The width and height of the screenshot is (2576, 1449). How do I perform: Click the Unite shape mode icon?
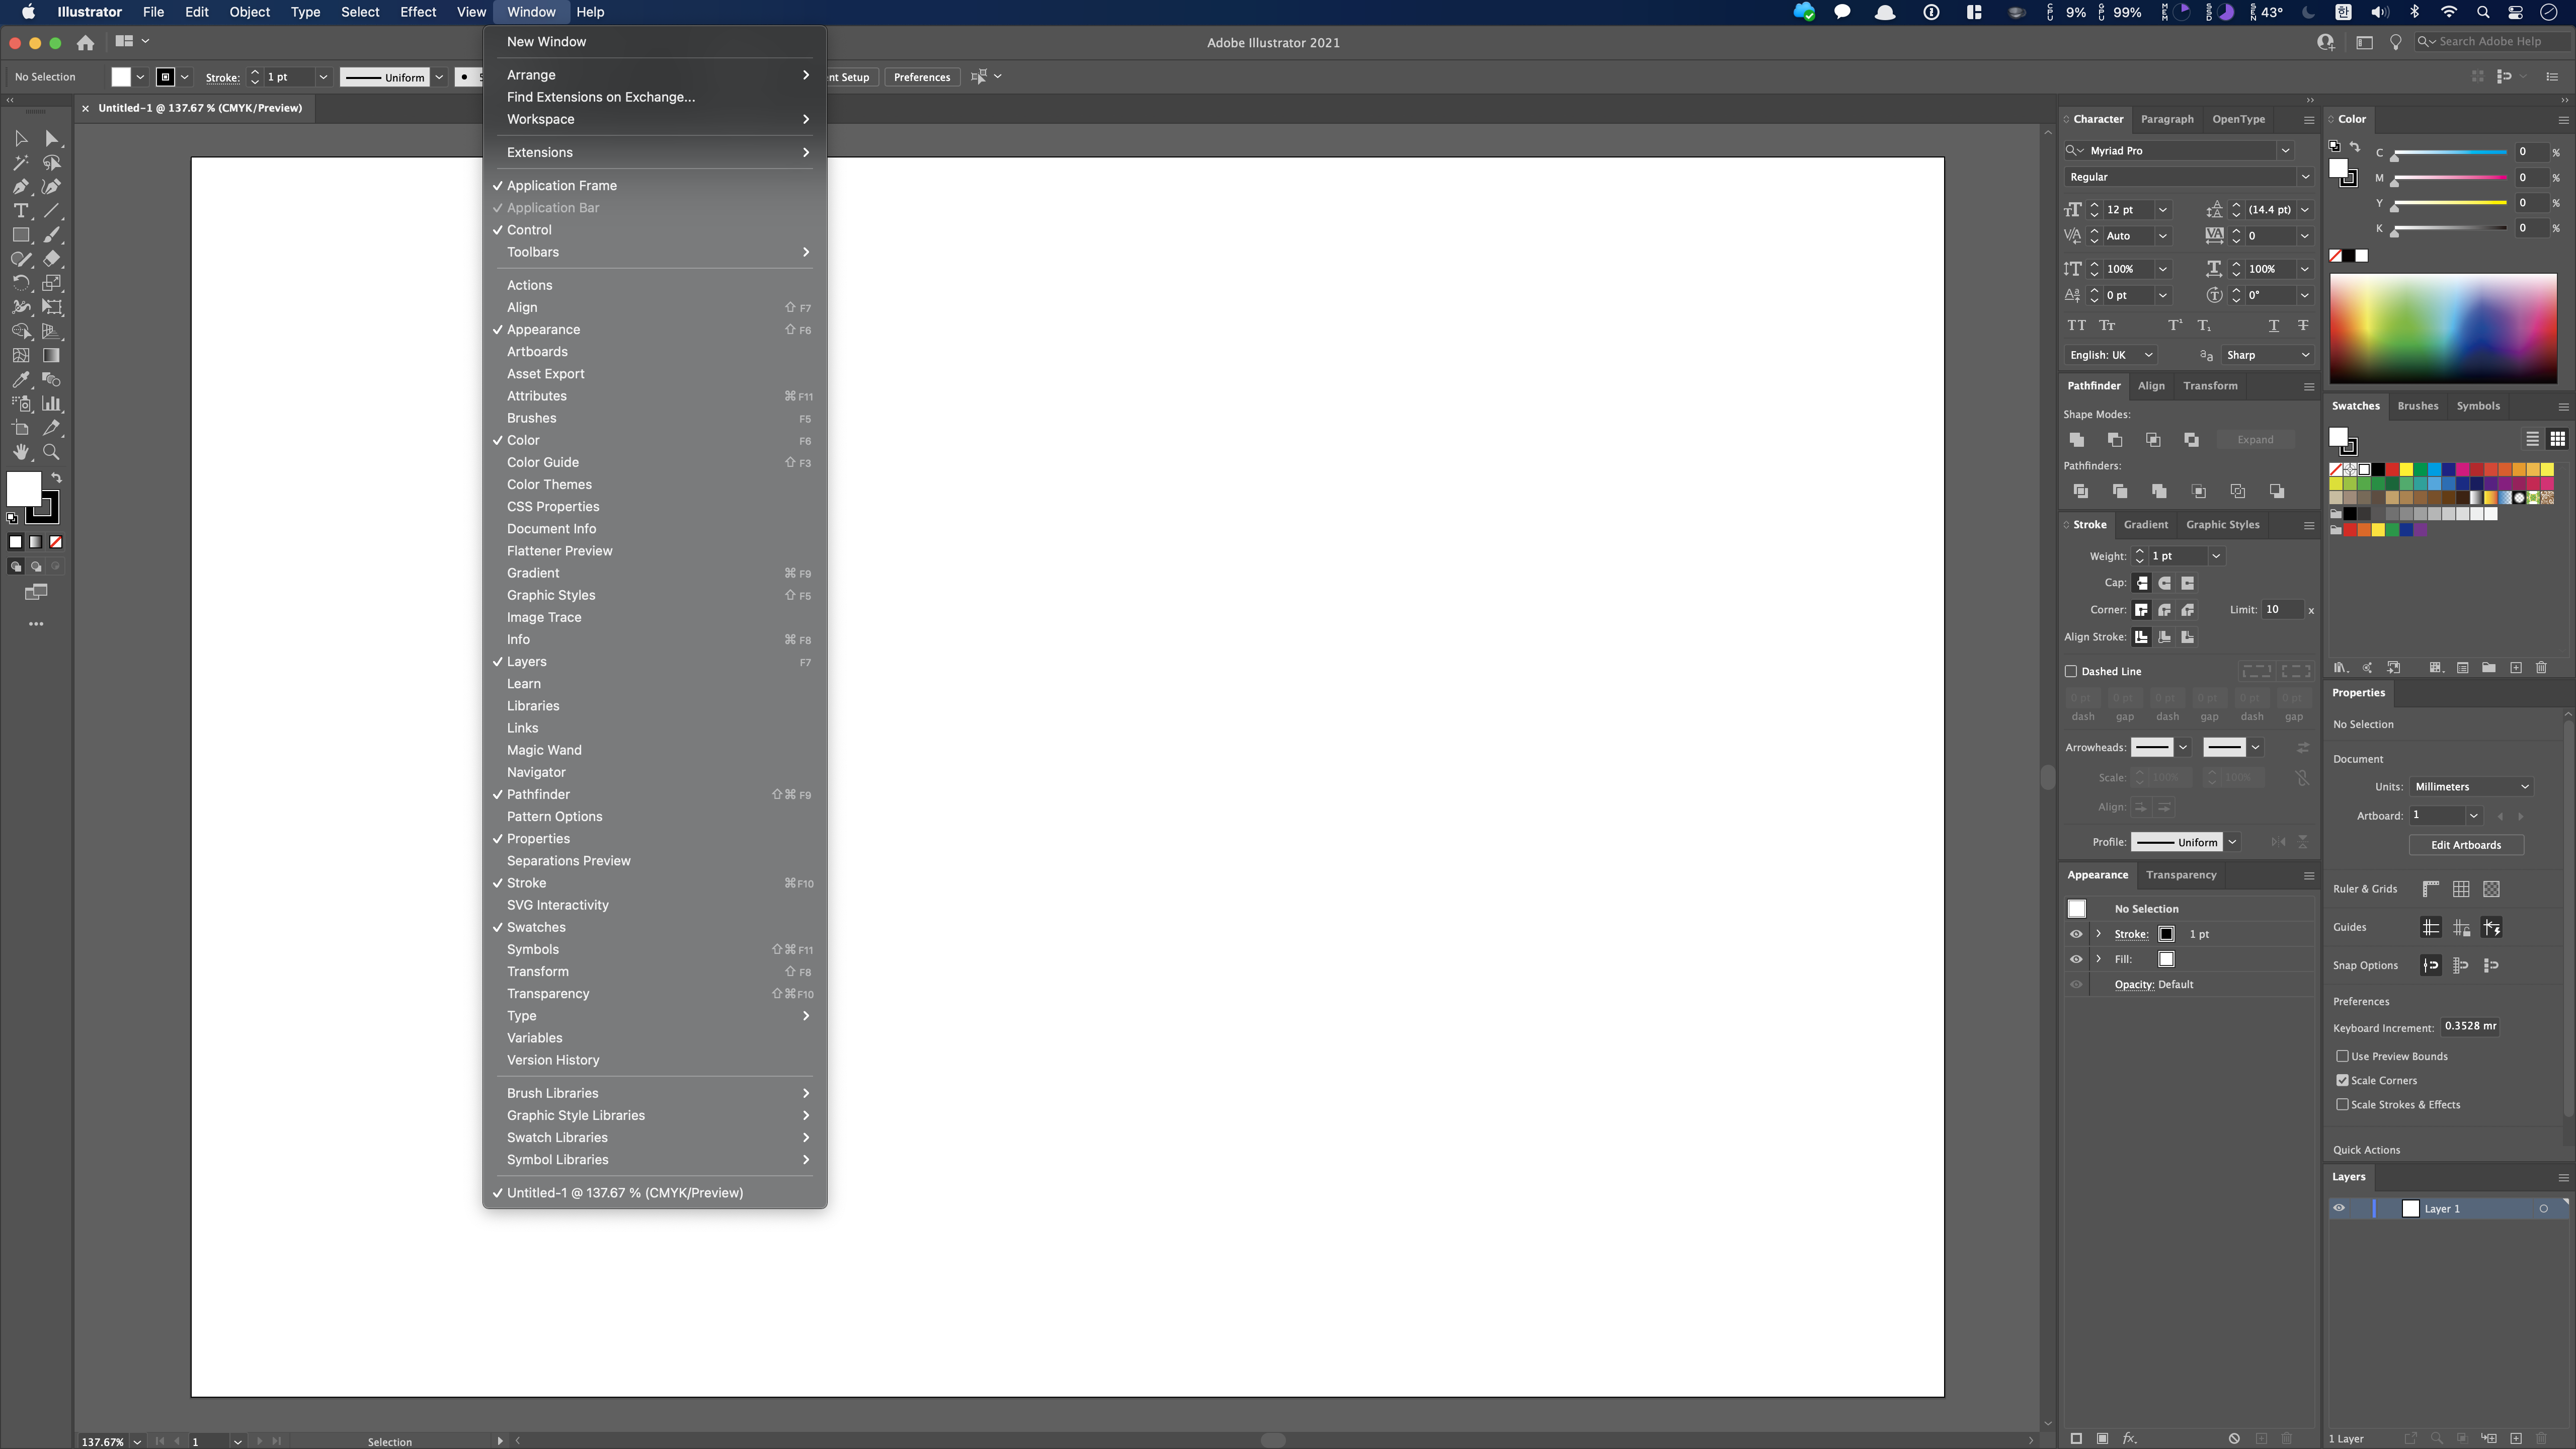pyautogui.click(x=2077, y=440)
